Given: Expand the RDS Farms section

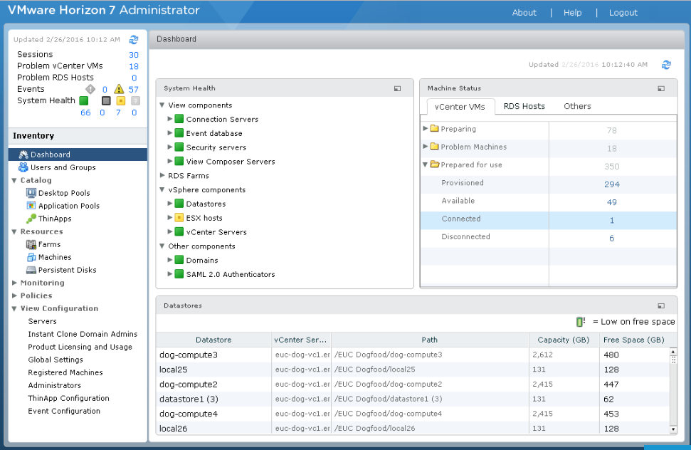Looking at the screenshot, I should point(162,175).
